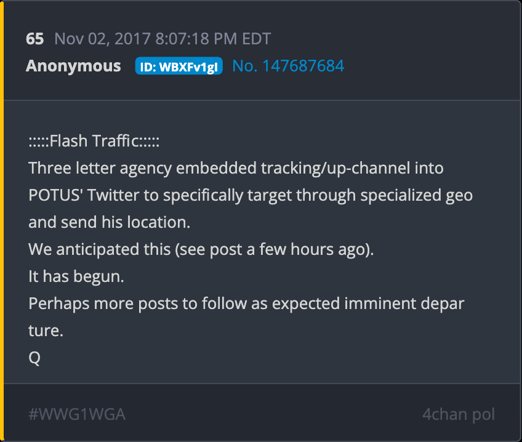Screen dimensions: 522x442
Task: Click the word Twitter in the post
Action: (113, 195)
